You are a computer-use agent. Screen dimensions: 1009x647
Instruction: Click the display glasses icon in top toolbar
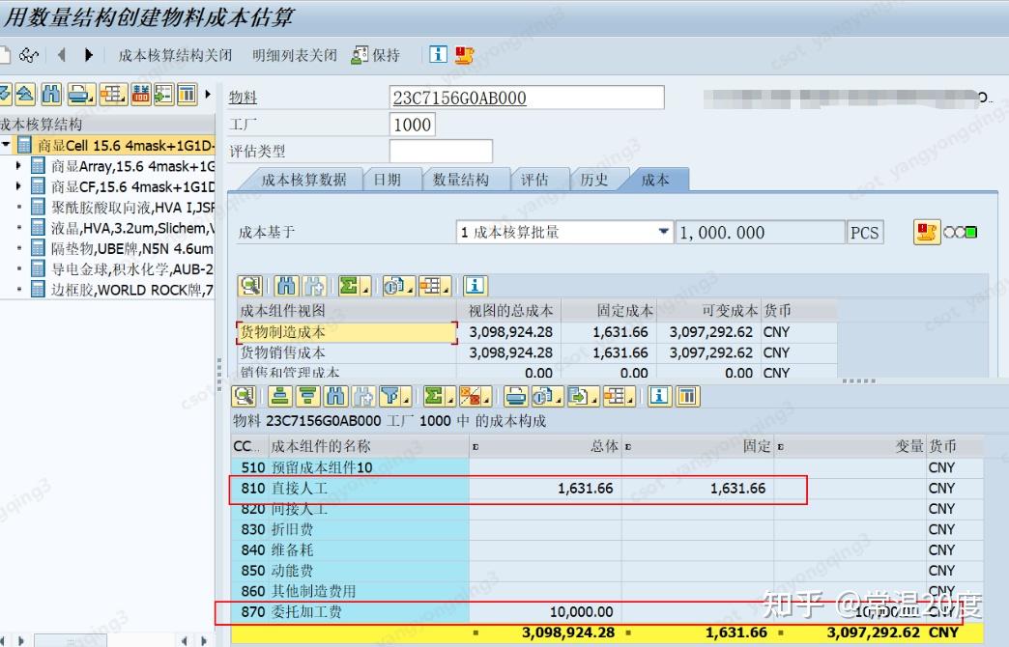point(29,54)
